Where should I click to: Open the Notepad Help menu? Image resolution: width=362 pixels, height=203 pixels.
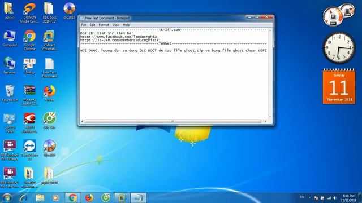[x=126, y=25]
